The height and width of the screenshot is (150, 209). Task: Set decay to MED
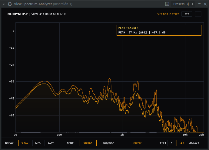(38, 143)
